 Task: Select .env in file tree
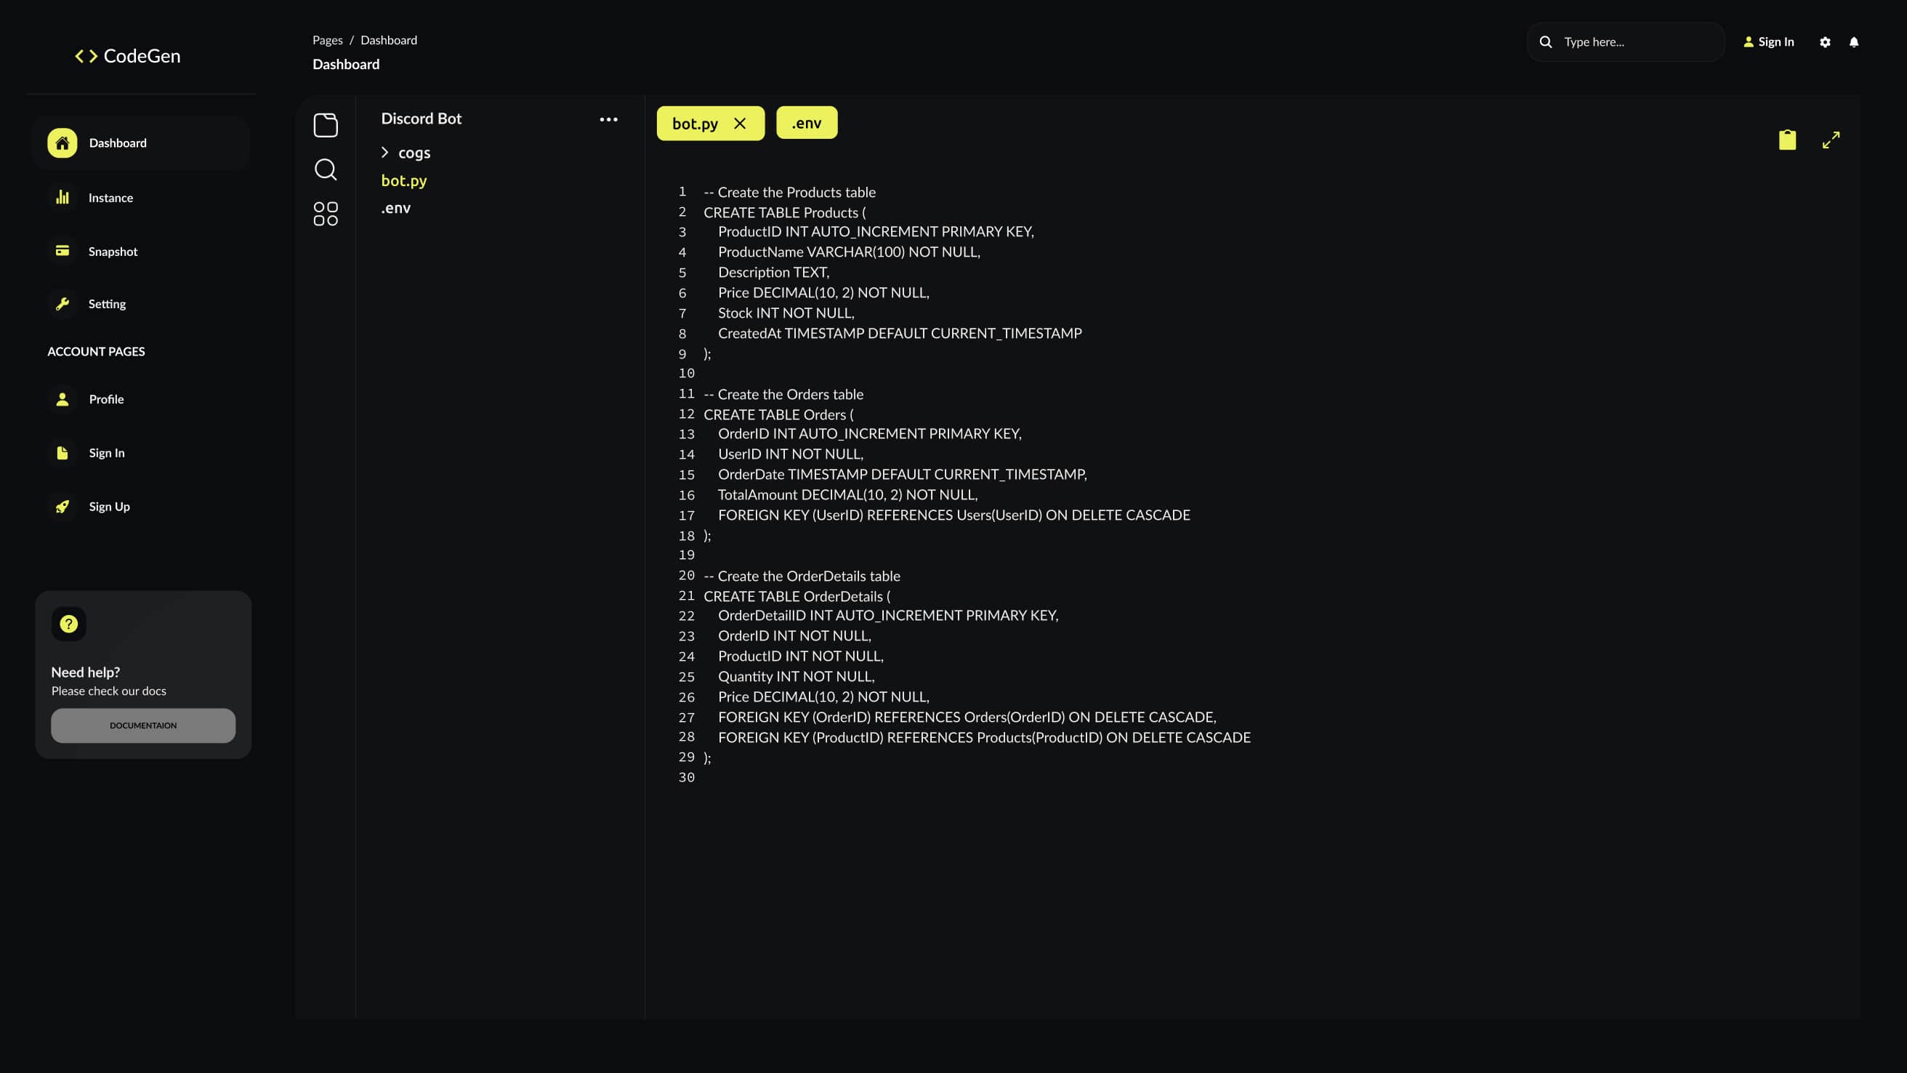click(x=396, y=208)
